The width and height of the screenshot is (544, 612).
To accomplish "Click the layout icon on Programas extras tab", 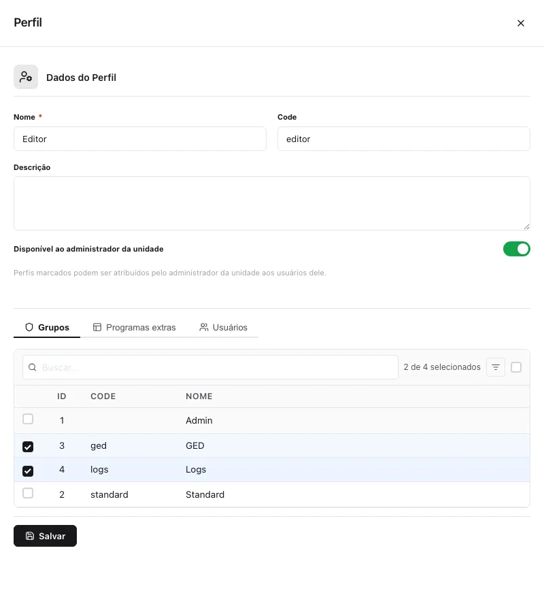I will pyautogui.click(x=97, y=327).
